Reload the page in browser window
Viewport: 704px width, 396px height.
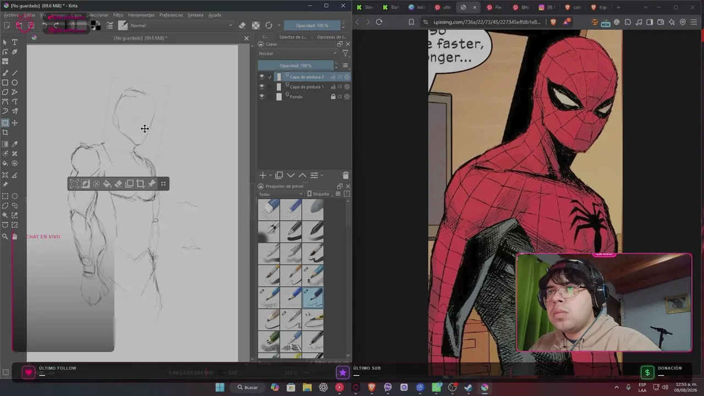click(x=379, y=22)
